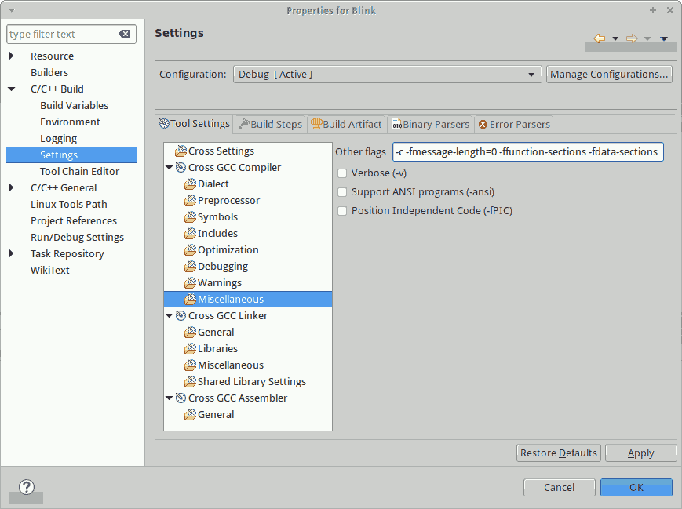Screen dimensions: 682x509
Task: Switch to the Build Steps tab
Action: click(x=270, y=124)
